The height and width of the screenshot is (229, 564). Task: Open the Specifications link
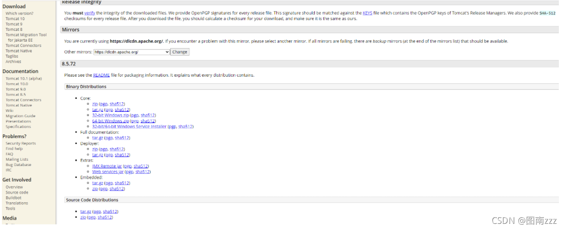[18, 127]
